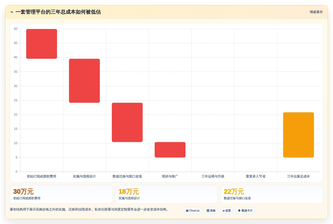Click the y-axis value 50
This screenshot has width=333, height=224.
tap(16, 29)
